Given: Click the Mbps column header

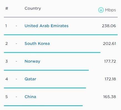Looking at the screenshot, I should [110, 10].
